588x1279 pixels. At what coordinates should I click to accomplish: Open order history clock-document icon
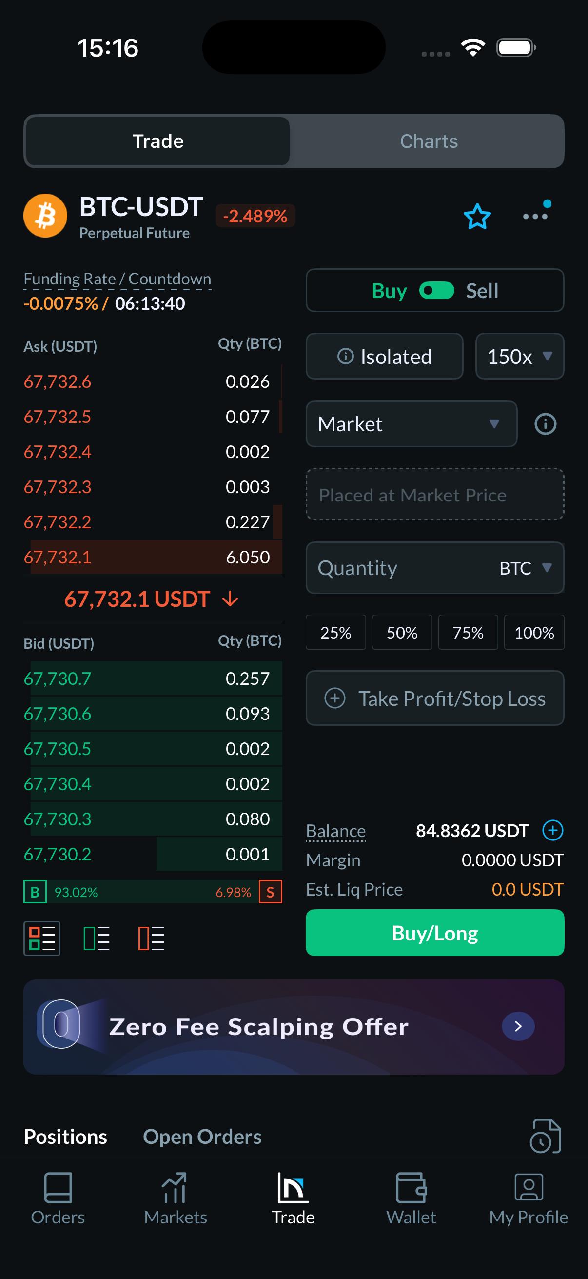pos(545,1136)
